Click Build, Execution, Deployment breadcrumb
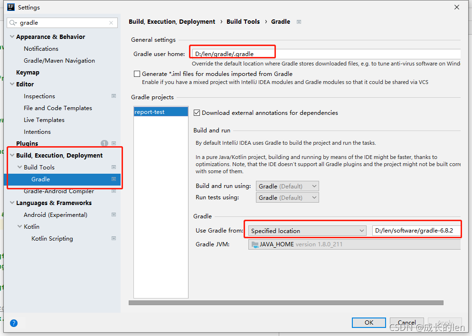The image size is (472, 336). [172, 22]
